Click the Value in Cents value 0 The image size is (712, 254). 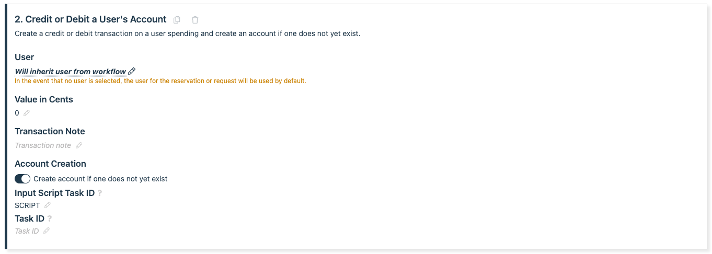pos(17,113)
